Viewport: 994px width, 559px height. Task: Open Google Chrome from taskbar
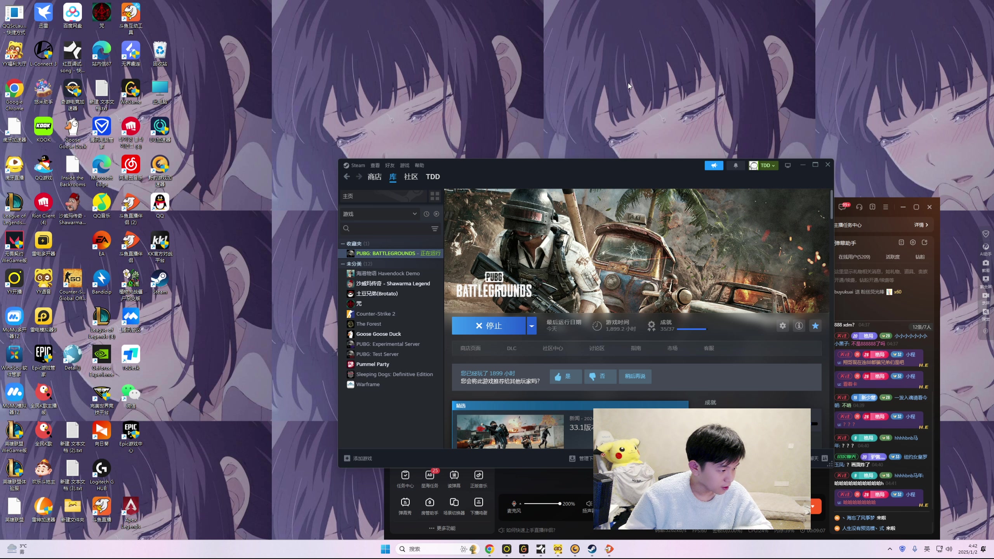[x=489, y=549]
